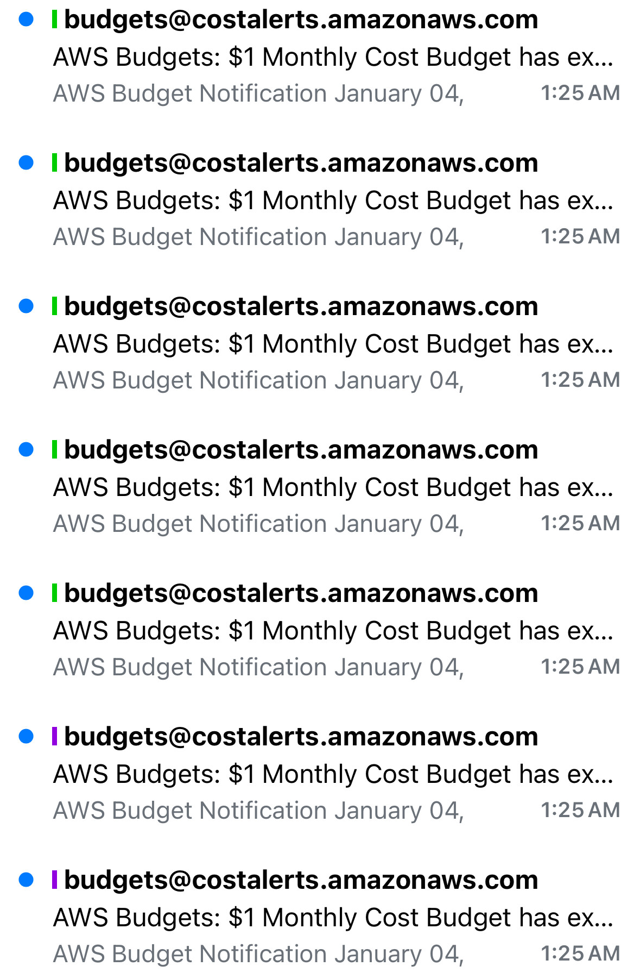Click the green tag bar on the first email
The image size is (640, 979).
tap(54, 20)
